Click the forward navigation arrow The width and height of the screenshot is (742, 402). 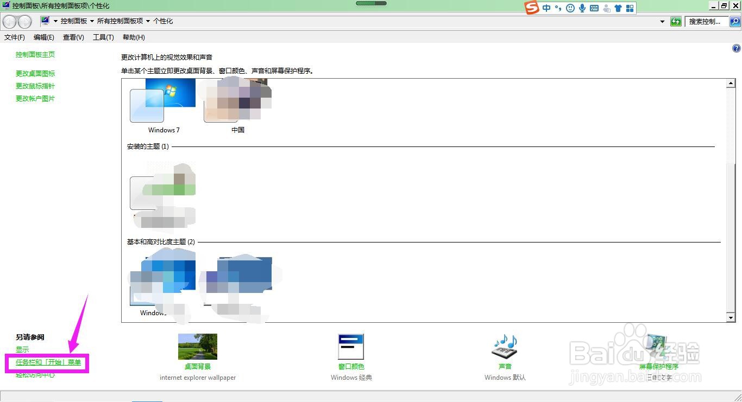25,22
